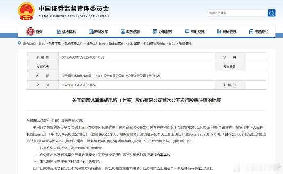This screenshot has height=174, width=283.
Task: Open the 办事服务 menu item
Action: pyautogui.click(x=165, y=32)
